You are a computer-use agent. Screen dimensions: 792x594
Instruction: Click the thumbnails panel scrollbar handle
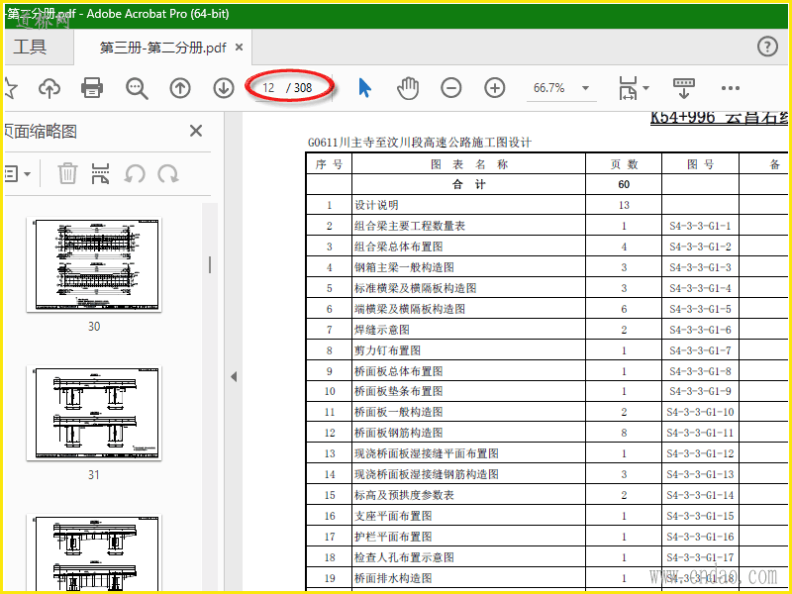tap(210, 264)
